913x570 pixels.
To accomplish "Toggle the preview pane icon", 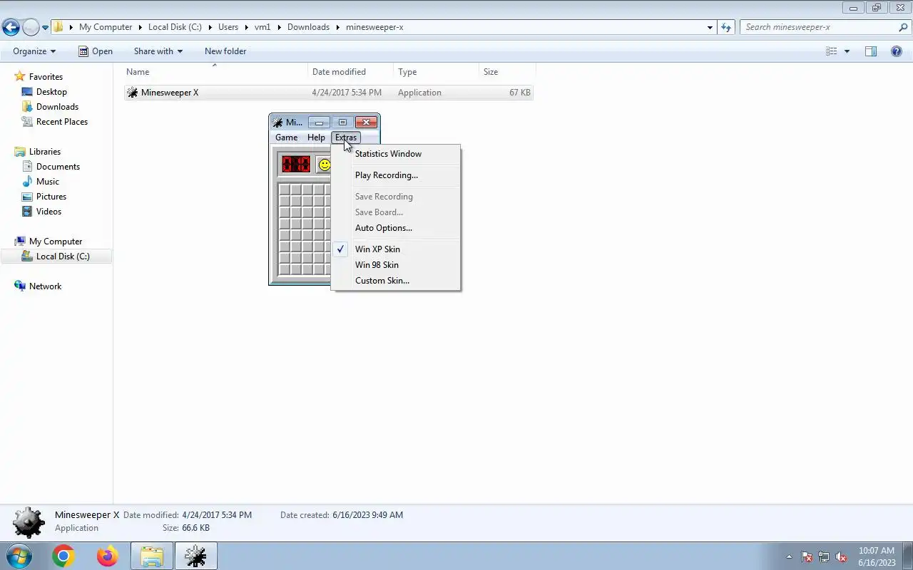I will click(x=871, y=51).
